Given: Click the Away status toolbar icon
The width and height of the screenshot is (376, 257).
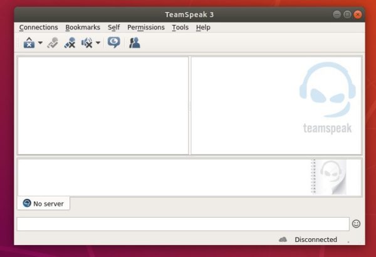Looking at the screenshot, I should (29, 43).
